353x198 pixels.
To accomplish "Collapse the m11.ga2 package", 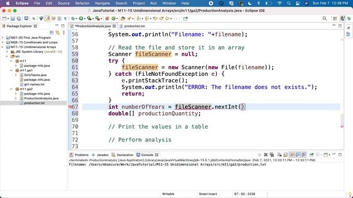I will pyautogui.click(x=11, y=89).
